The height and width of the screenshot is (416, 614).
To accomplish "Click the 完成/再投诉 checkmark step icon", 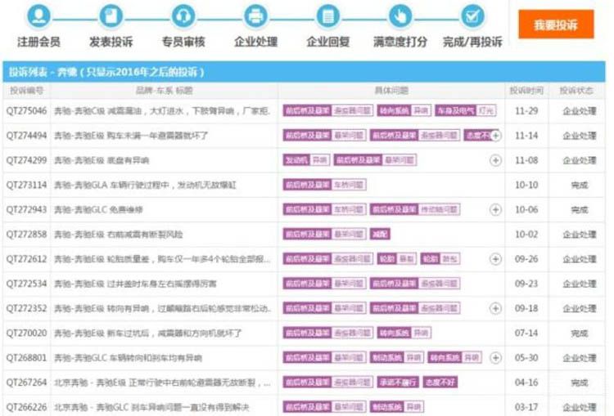I will pos(472,16).
